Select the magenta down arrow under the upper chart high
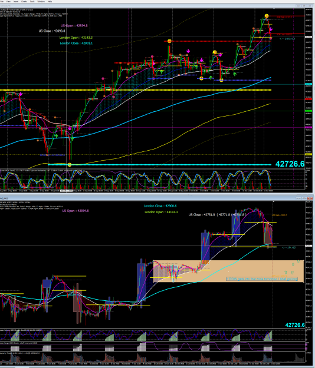The width and height of the screenshot is (315, 368). click(271, 29)
